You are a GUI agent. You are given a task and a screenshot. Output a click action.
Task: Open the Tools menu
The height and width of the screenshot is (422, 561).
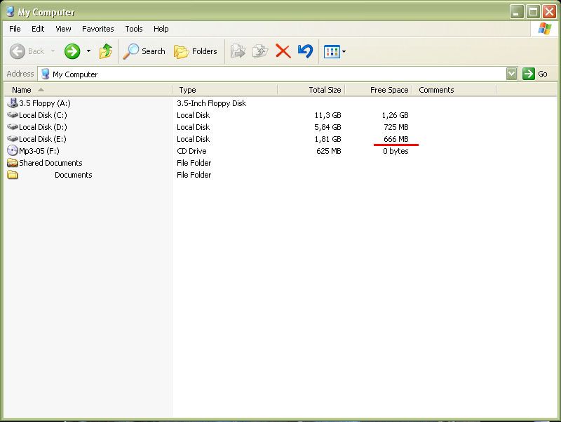pyautogui.click(x=133, y=29)
